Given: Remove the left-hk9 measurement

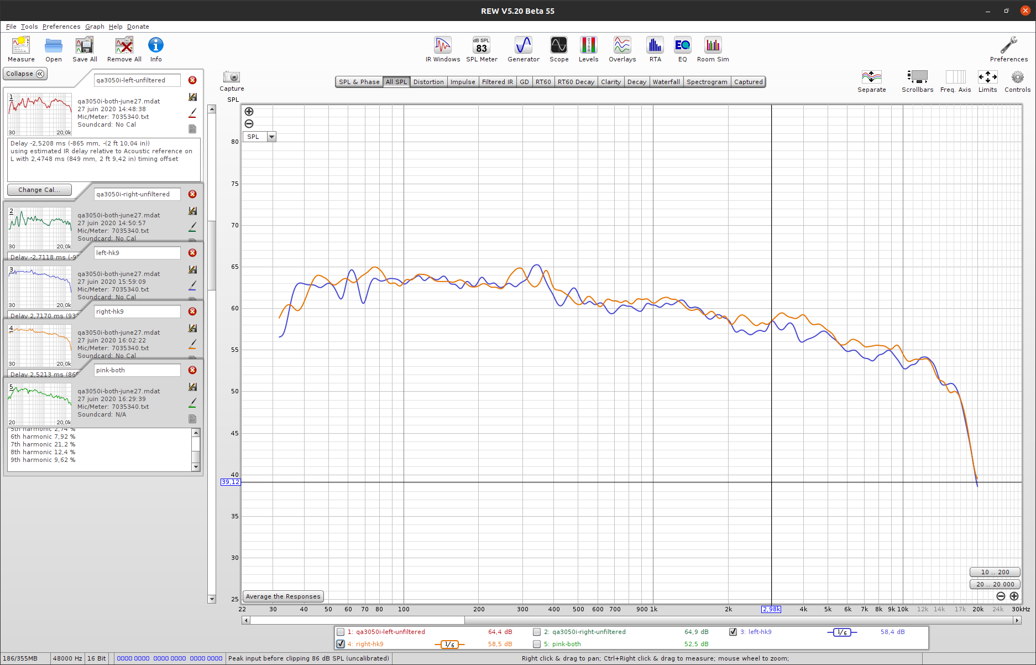Looking at the screenshot, I should coord(192,253).
